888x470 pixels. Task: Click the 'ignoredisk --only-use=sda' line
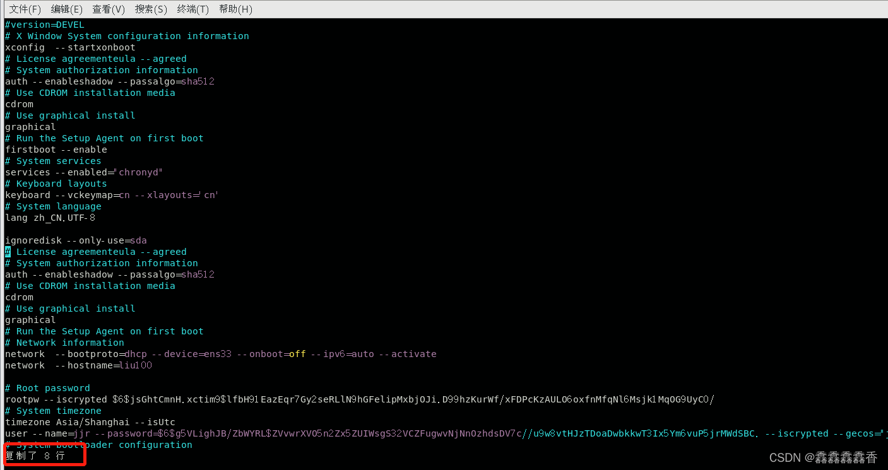coord(76,240)
